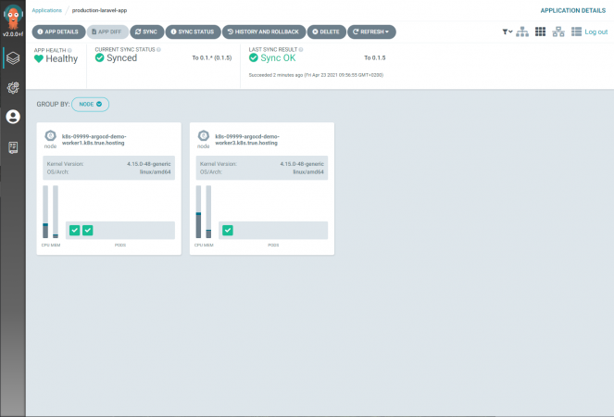Click the worker3 node kubernetes icon
Screen dimensions: 614x417
203,136
